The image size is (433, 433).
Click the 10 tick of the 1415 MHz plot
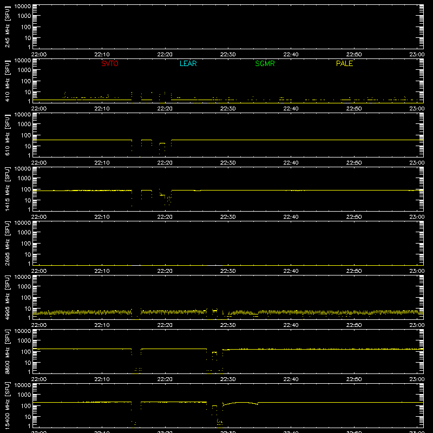click(28, 200)
